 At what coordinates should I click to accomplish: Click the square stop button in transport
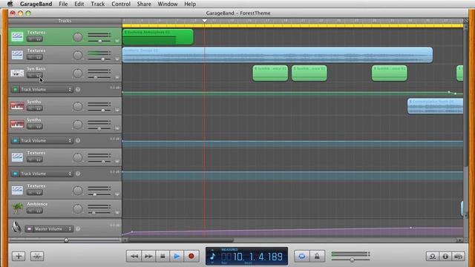click(x=163, y=257)
